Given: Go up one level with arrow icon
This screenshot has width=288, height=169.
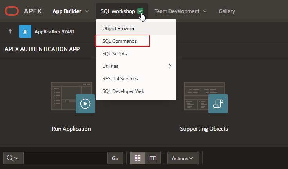Looking at the screenshot, I should tap(10, 31).
